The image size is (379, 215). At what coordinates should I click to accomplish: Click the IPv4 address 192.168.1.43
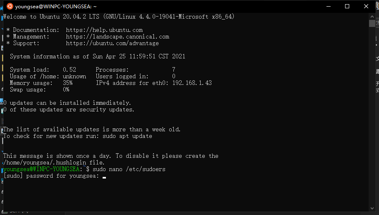coord(192,83)
